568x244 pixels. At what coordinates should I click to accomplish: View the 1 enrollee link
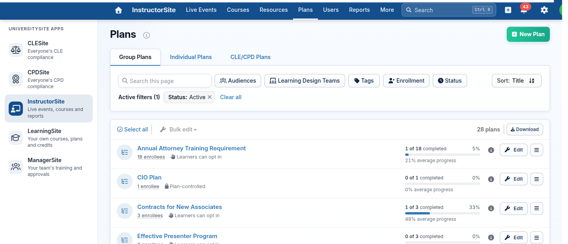(148, 187)
